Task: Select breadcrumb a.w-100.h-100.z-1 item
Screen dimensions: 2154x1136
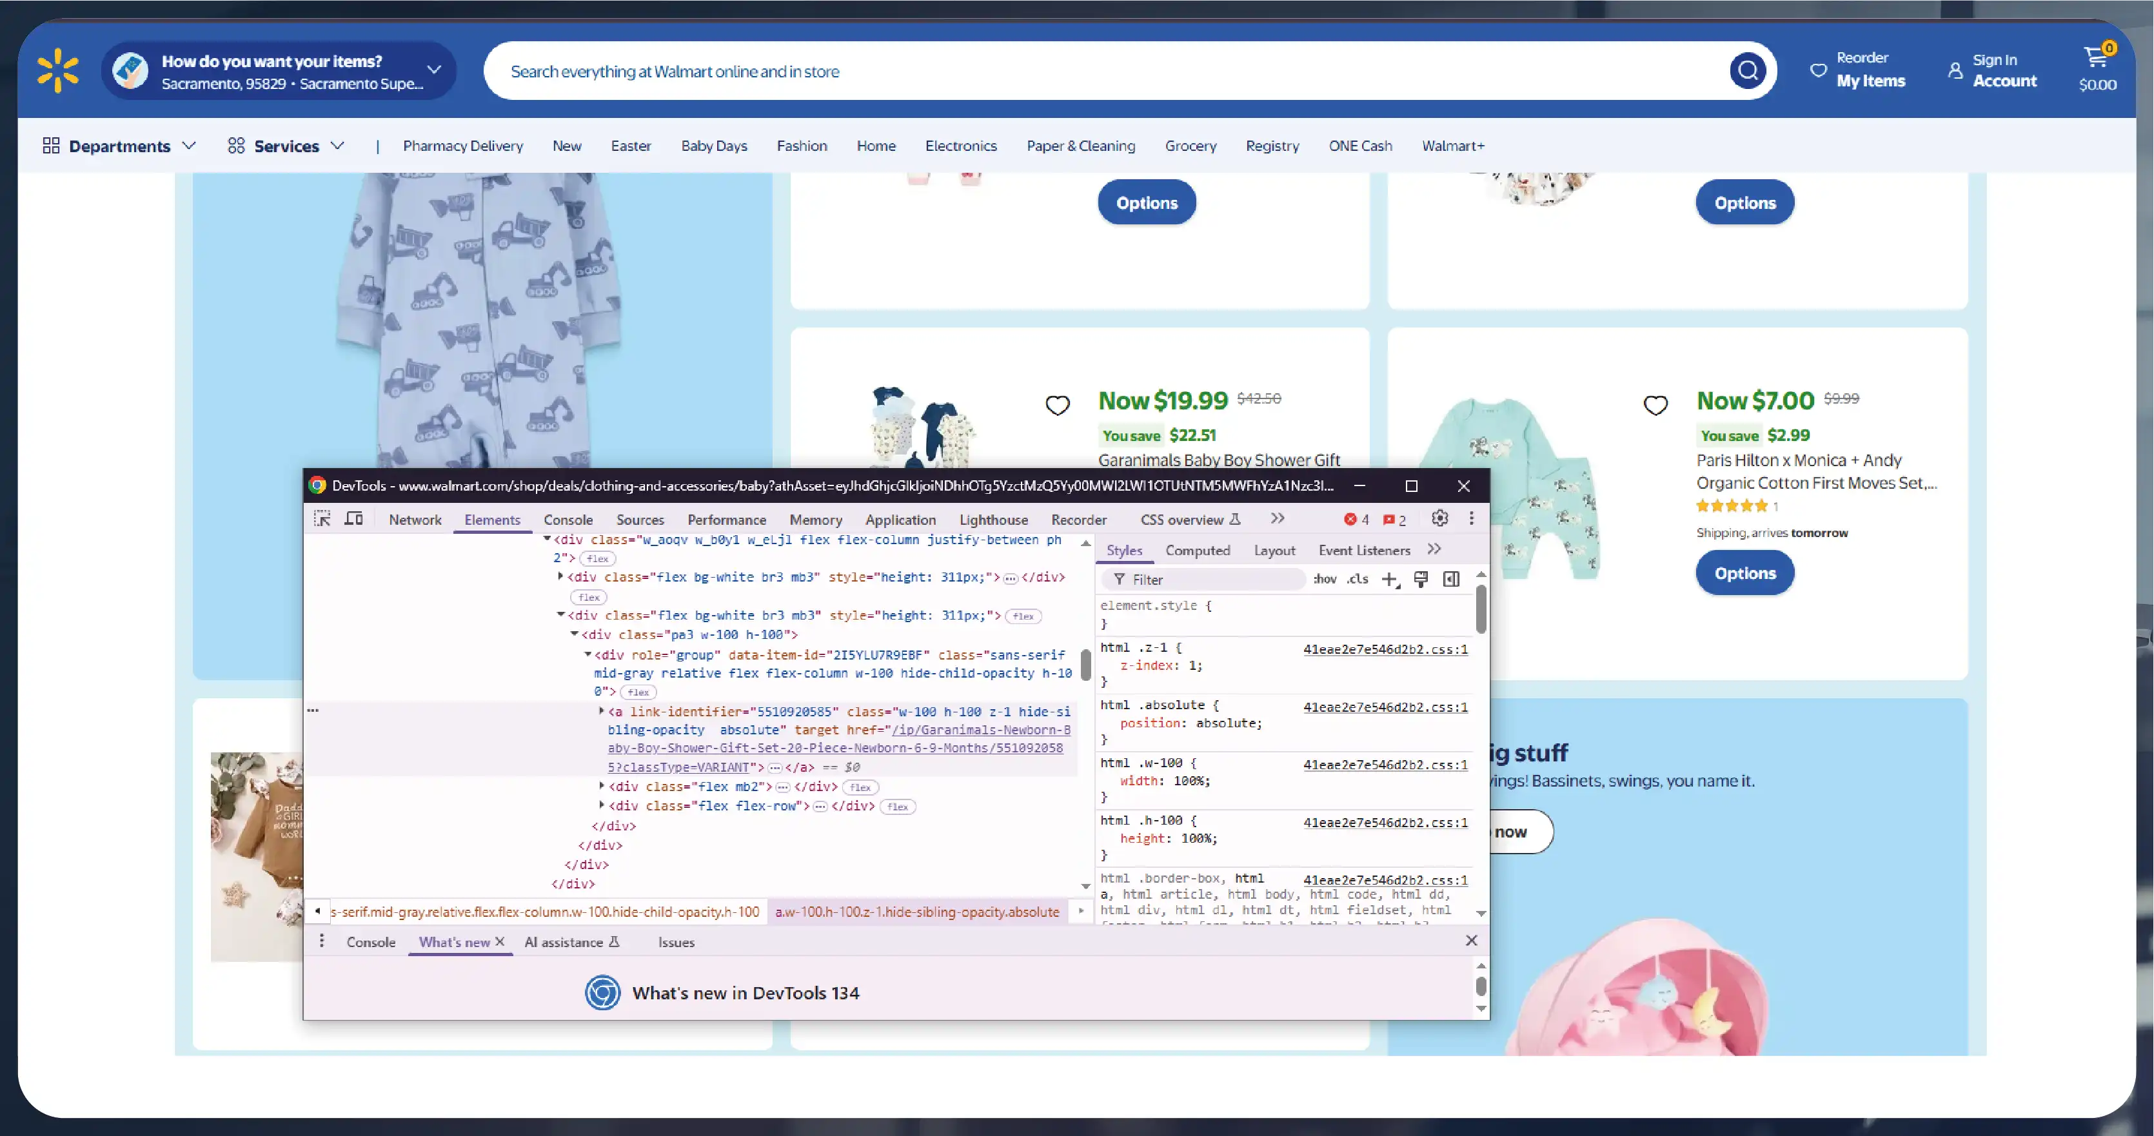Action: click(x=916, y=911)
